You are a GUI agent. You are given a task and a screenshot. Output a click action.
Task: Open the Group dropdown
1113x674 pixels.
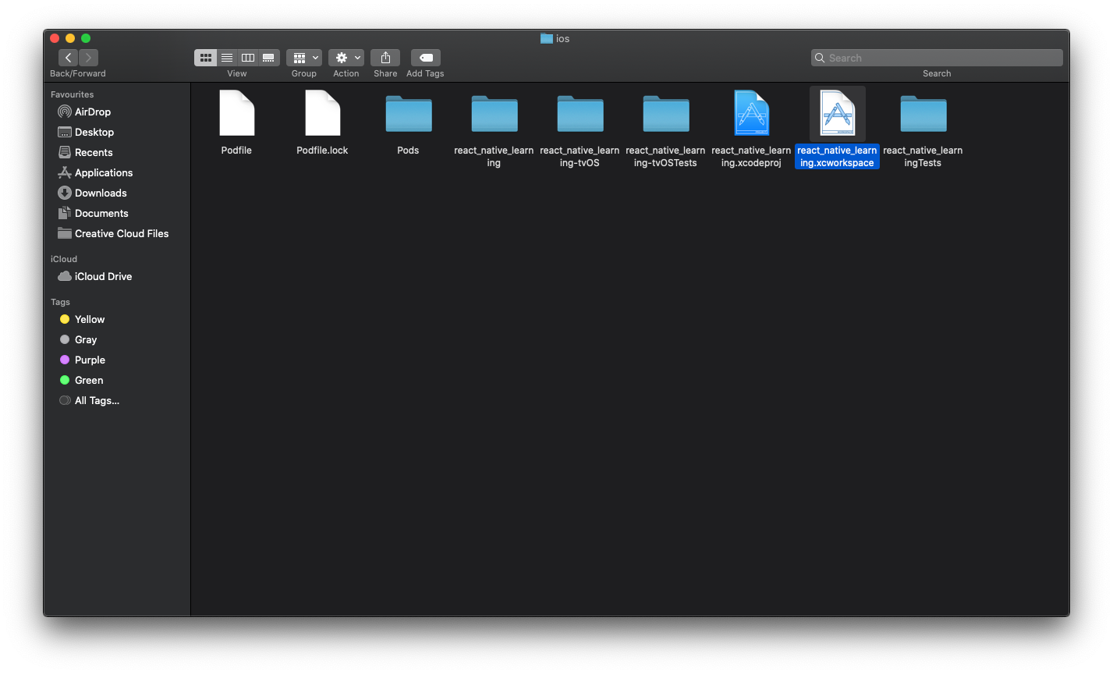tap(304, 58)
